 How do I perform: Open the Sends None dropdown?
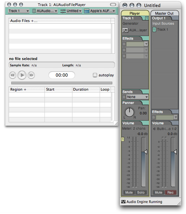point(137,97)
